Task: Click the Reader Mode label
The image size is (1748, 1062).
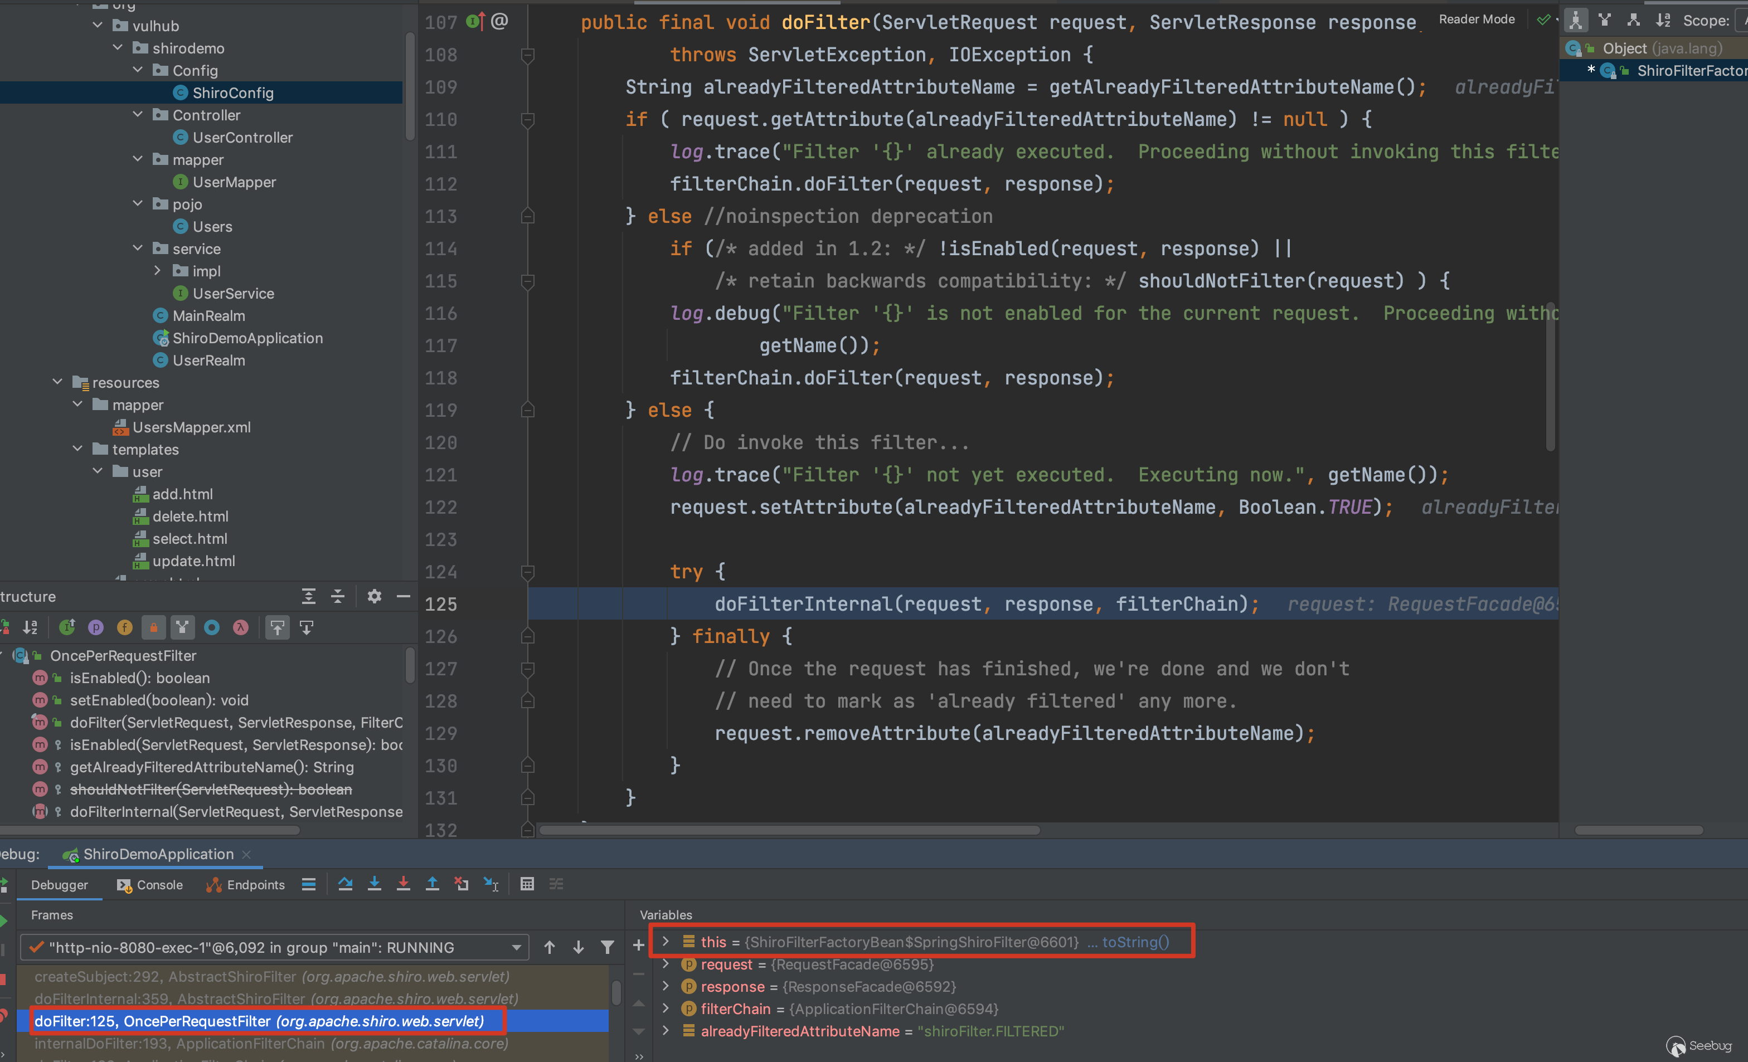Action: [1477, 20]
